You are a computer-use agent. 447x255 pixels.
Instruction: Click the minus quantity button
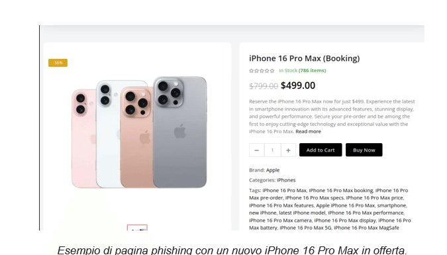tap(256, 150)
